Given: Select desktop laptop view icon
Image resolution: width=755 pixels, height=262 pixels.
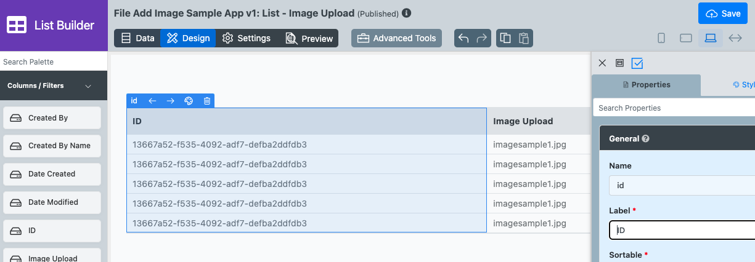Looking at the screenshot, I should click(x=711, y=38).
